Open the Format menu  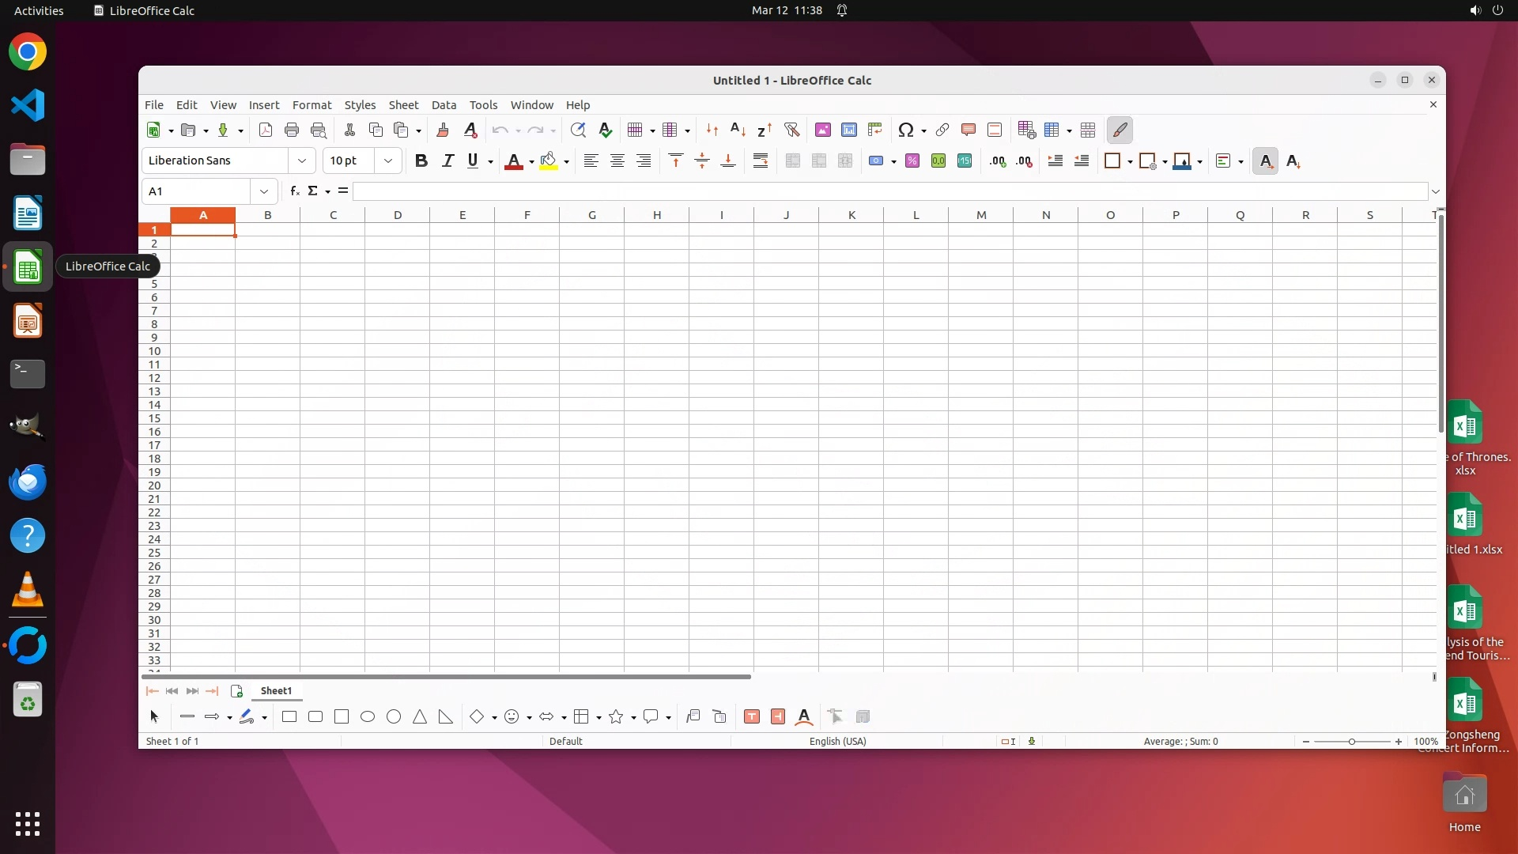312,105
